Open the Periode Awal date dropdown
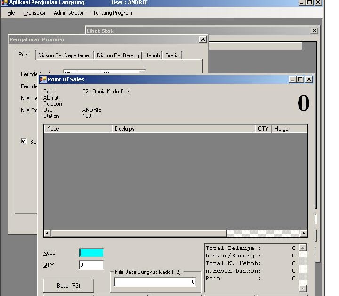The height and width of the screenshot is (296, 339). (x=141, y=72)
